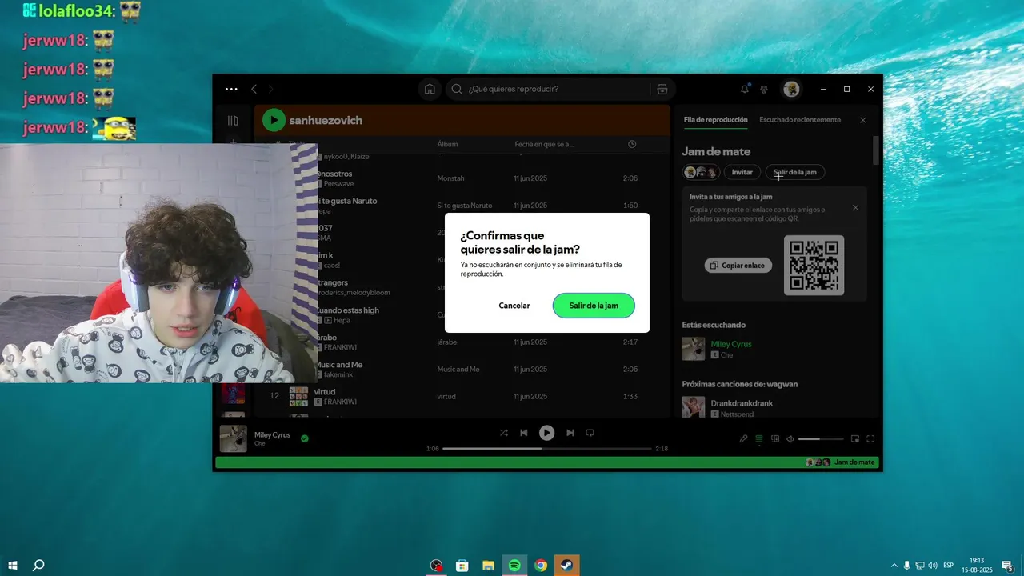Open the jam participants avatars
The image size is (1024, 576).
tap(701, 172)
